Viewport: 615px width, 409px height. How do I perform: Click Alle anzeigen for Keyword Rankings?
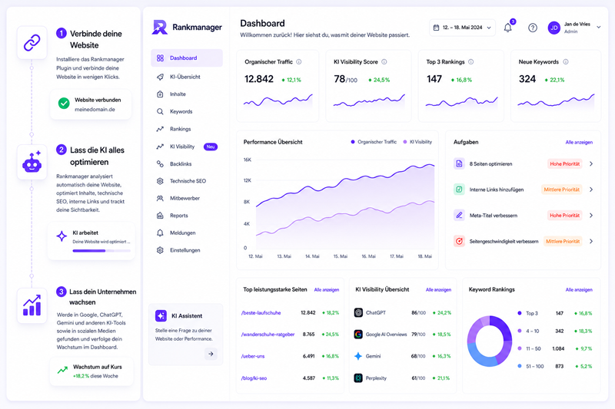[x=579, y=289]
